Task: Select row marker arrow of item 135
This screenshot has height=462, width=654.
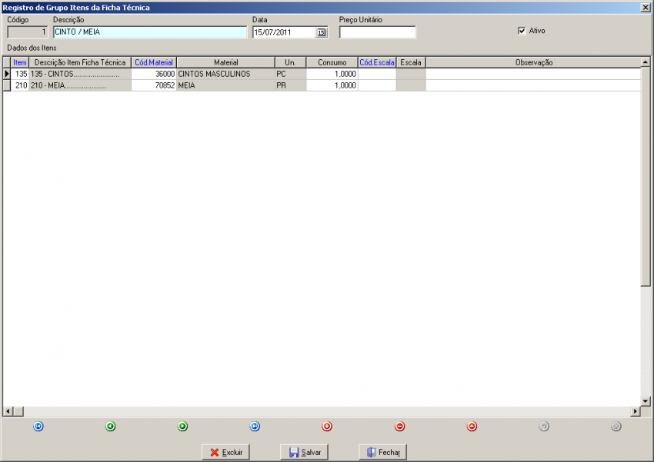Action: pyautogui.click(x=7, y=74)
